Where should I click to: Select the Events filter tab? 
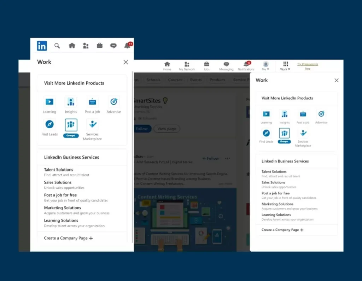click(x=196, y=80)
